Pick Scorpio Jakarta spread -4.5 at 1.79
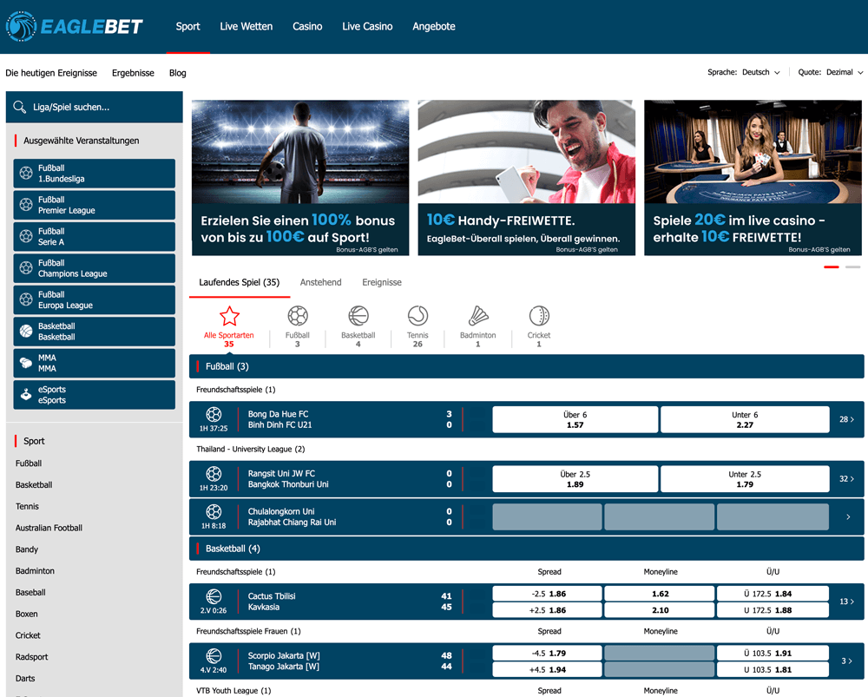Viewport: 868px width, 697px height. pos(547,653)
